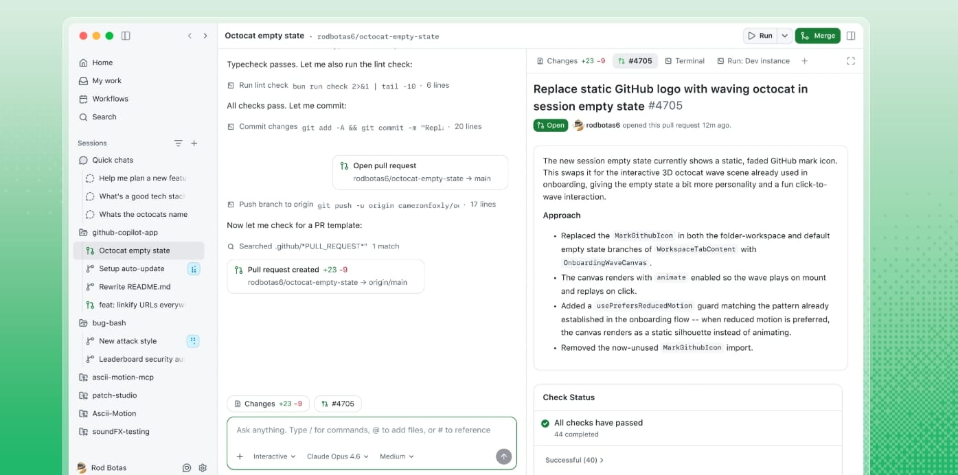Click the Sessions filter icon
Viewport: 958px width, 475px height.
click(178, 143)
